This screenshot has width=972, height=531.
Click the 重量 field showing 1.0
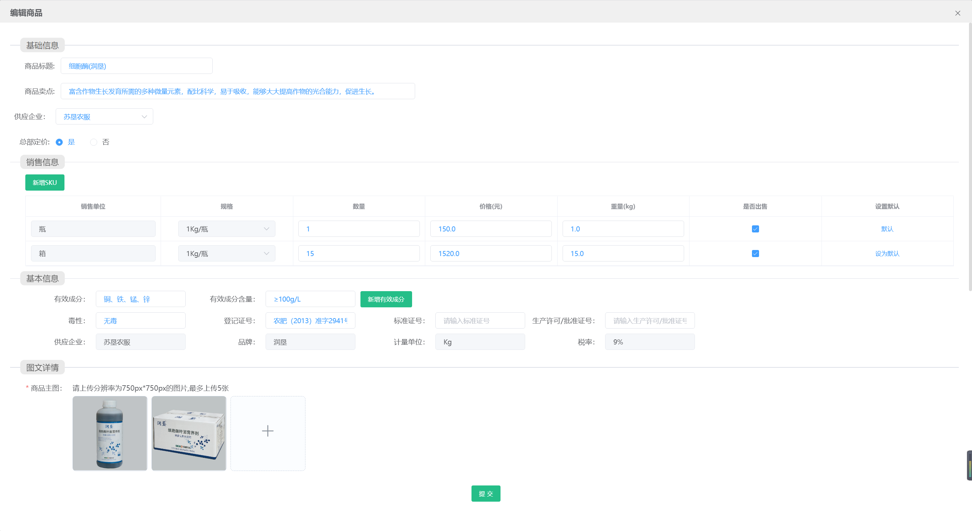(x=623, y=229)
